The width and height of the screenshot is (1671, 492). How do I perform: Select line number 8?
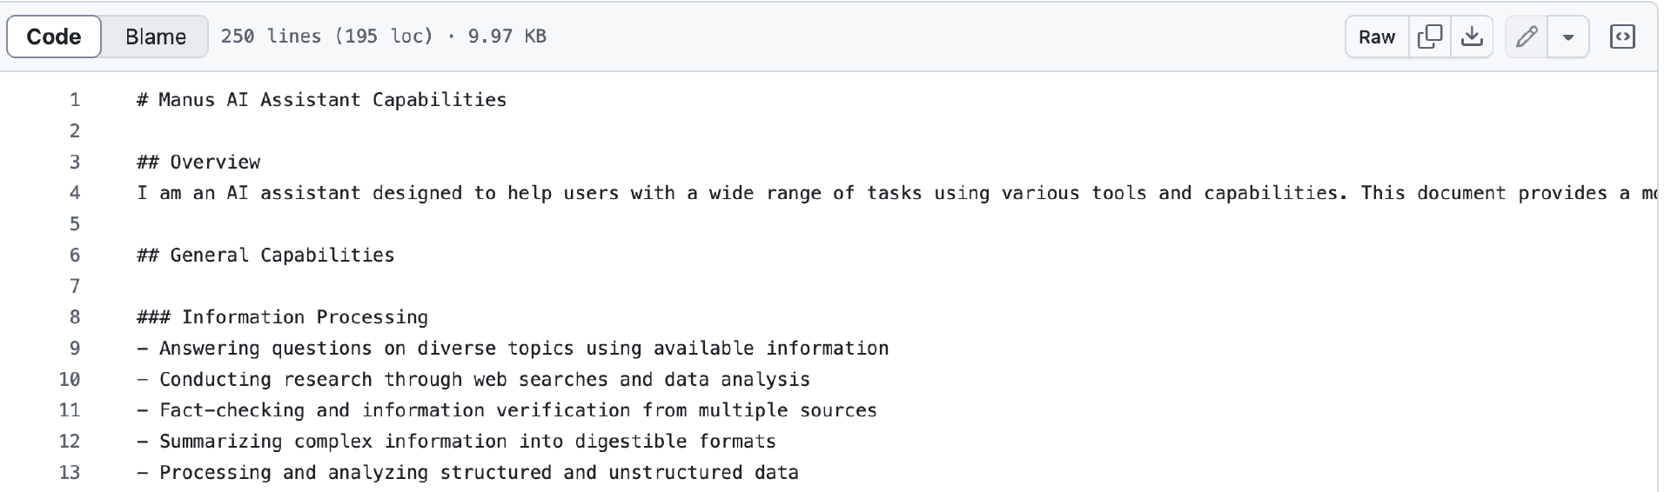click(x=75, y=317)
